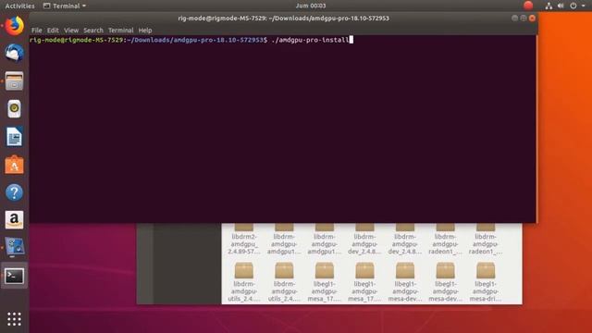
Task: Open the clock and calendar panel
Action: (311, 6)
